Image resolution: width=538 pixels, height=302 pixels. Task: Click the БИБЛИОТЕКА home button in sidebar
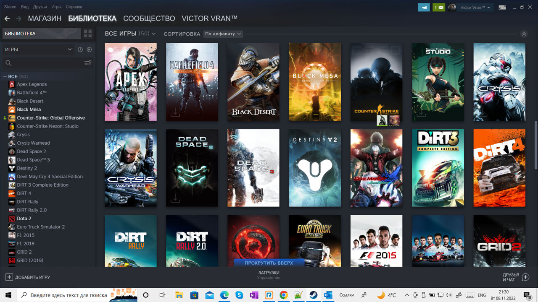[41, 34]
